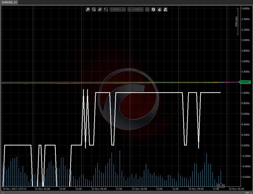Click the 24 Nov 05:00 time label
Image resolution: width=253 pixels, height=194 pixels.
(196, 189)
